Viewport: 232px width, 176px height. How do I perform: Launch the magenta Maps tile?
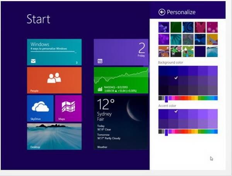68,108
